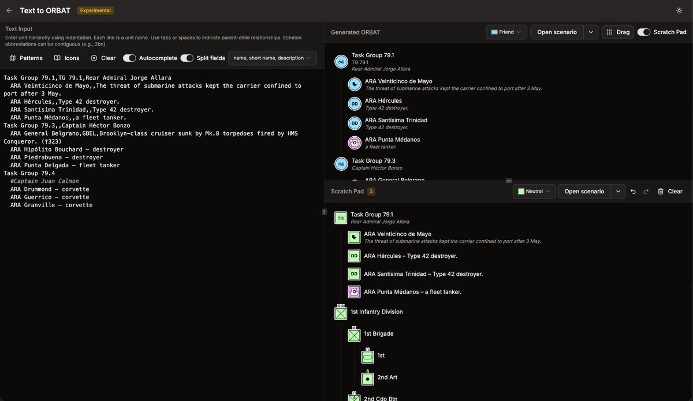This screenshot has width=693, height=401.
Task: Select ARA Hércules label in Generated ORBAT
Action: pyautogui.click(x=383, y=101)
